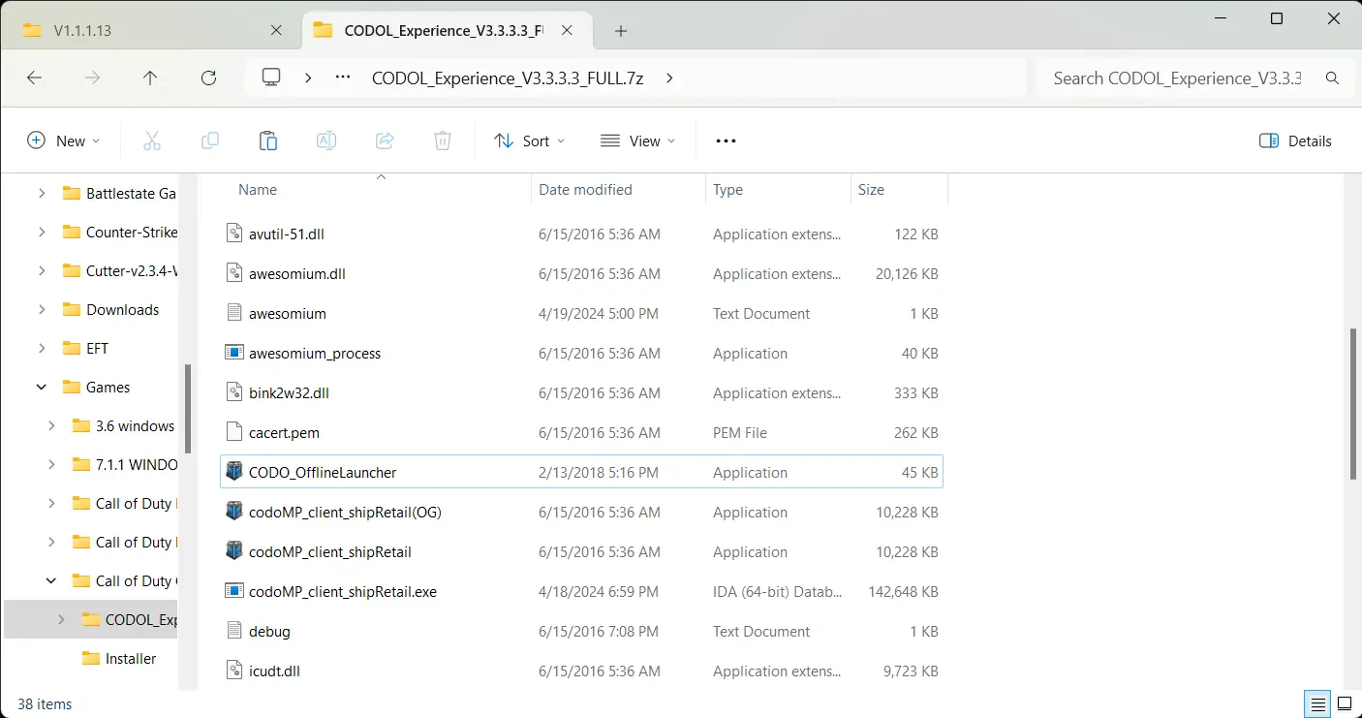Click the Delete trash can icon
1362x718 pixels.
[x=443, y=140]
